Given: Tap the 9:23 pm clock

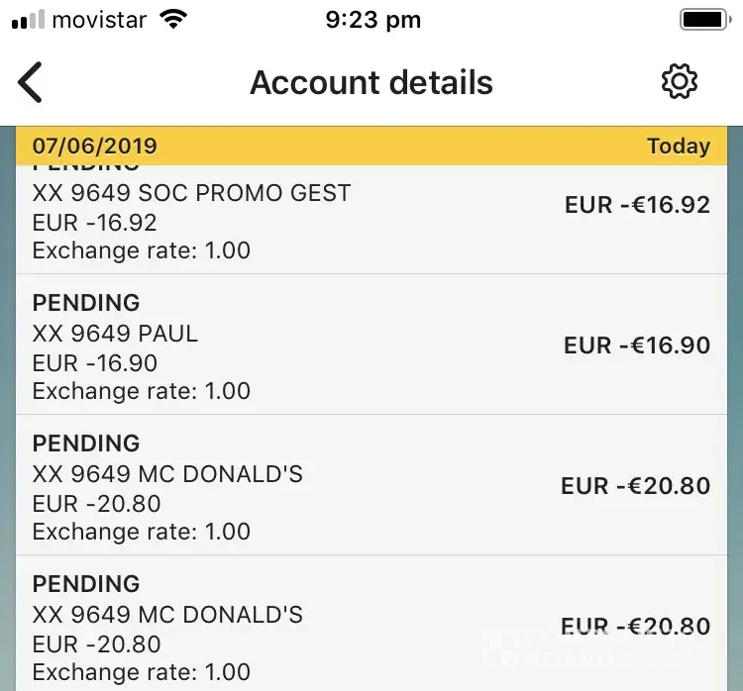Looking at the screenshot, I should click(x=372, y=20).
